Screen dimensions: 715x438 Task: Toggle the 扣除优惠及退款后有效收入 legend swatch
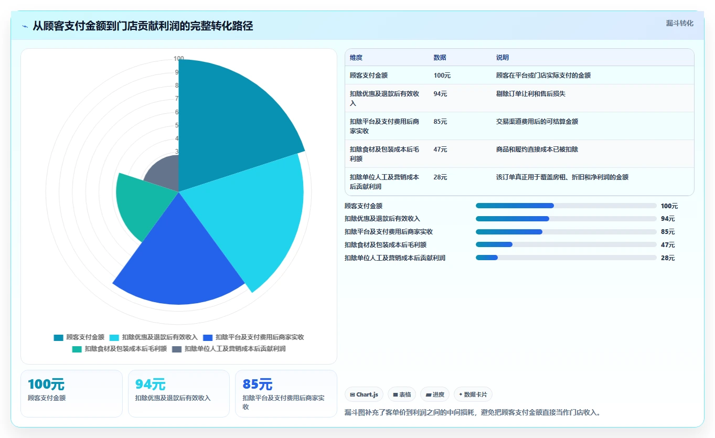[114, 337]
